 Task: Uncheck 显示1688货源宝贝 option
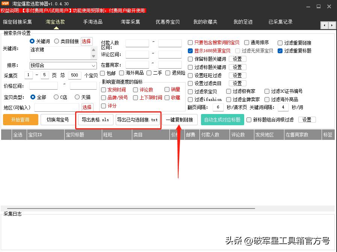(190, 51)
